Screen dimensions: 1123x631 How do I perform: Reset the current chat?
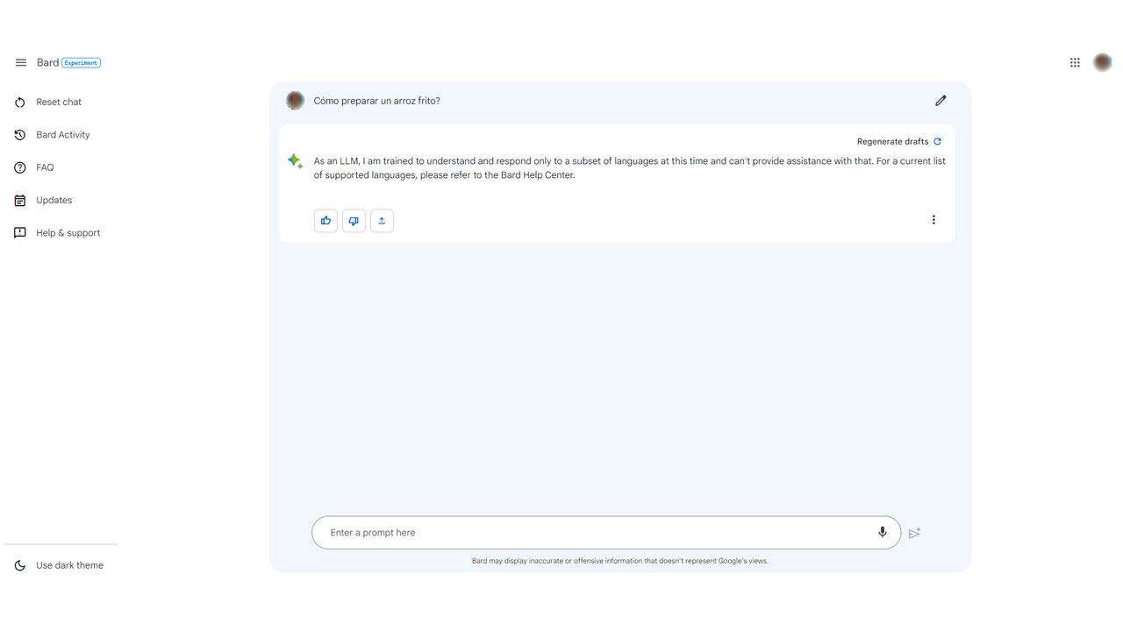pyautogui.click(x=58, y=102)
